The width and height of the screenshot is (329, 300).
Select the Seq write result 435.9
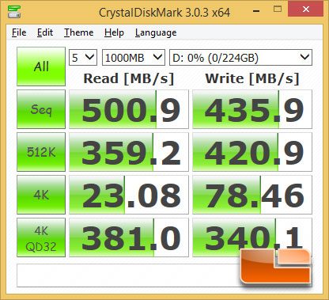252,109
